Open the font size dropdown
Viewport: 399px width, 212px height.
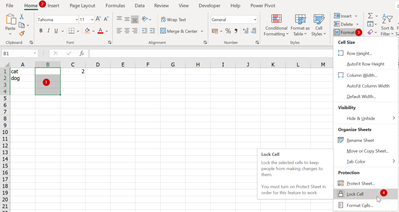click(x=92, y=20)
